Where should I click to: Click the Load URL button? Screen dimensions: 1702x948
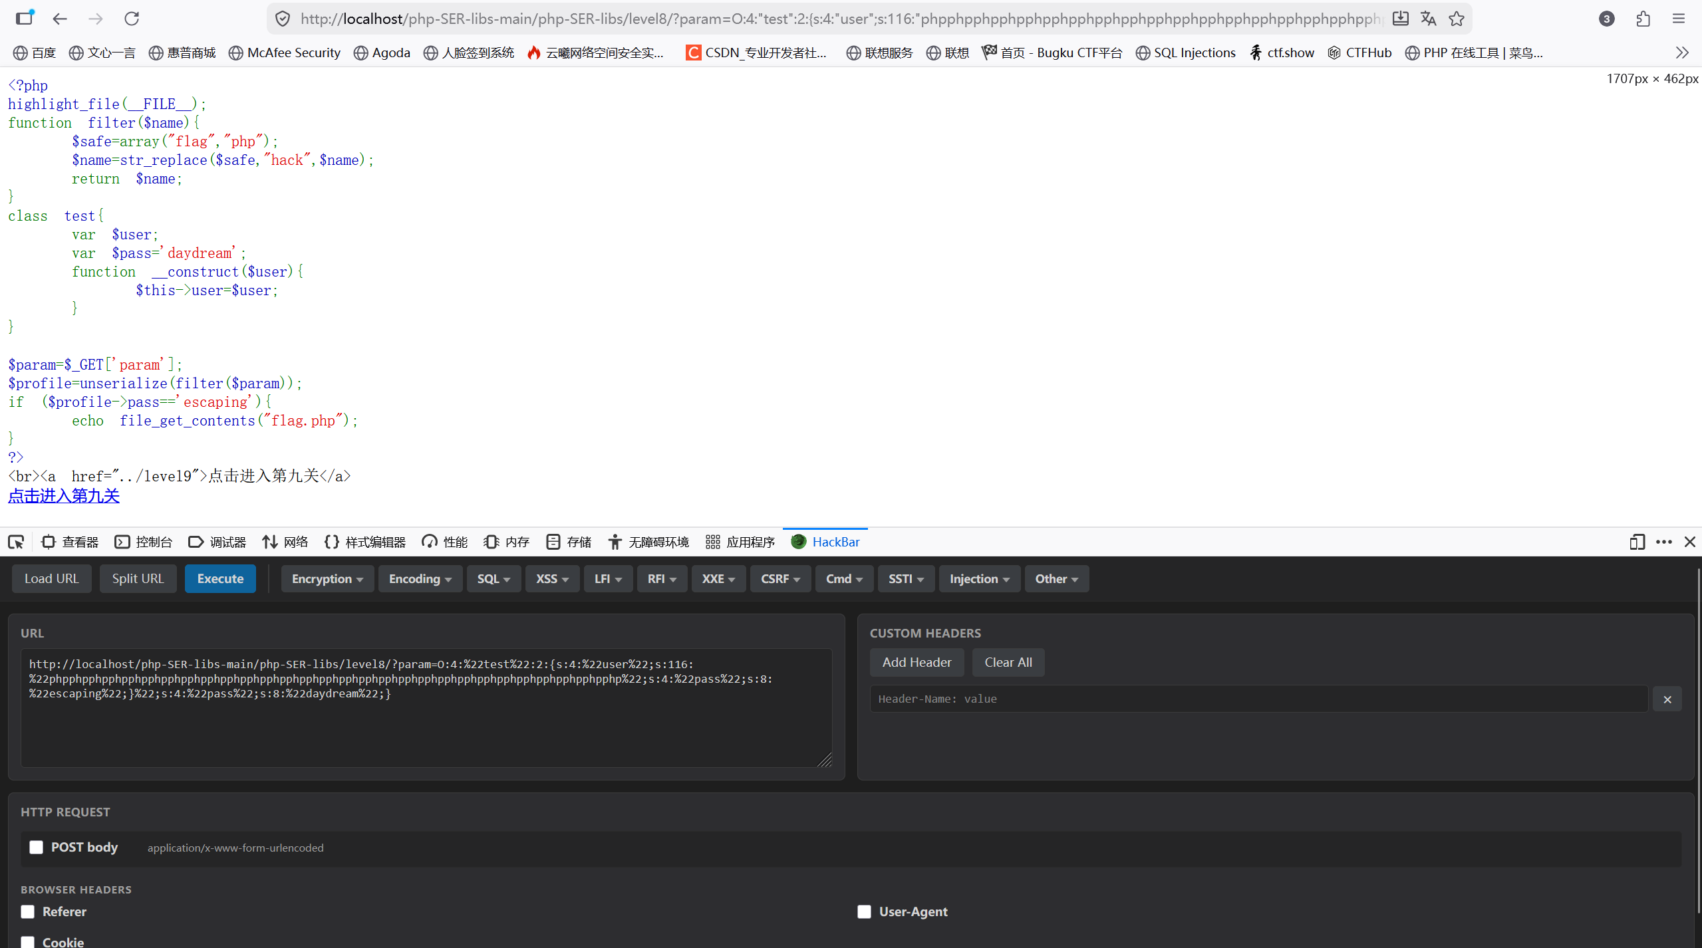tap(51, 578)
